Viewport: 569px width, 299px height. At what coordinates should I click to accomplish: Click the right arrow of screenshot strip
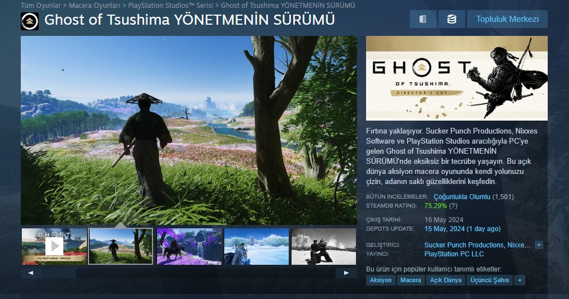coord(346,273)
